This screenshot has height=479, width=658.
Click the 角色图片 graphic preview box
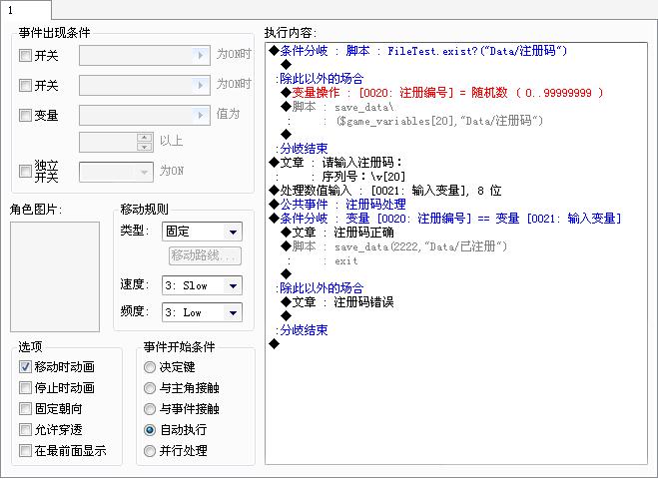pos(55,276)
